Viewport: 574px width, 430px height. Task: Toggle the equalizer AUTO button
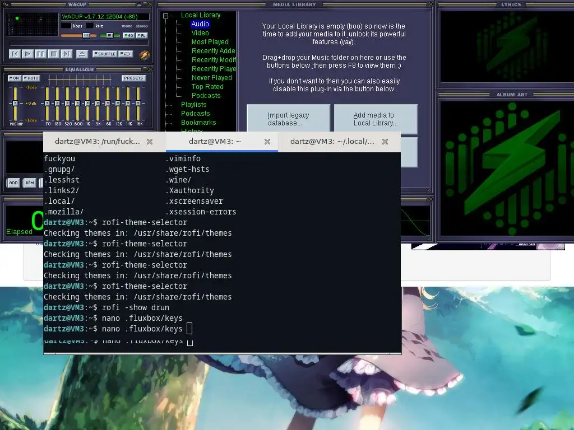31,78
